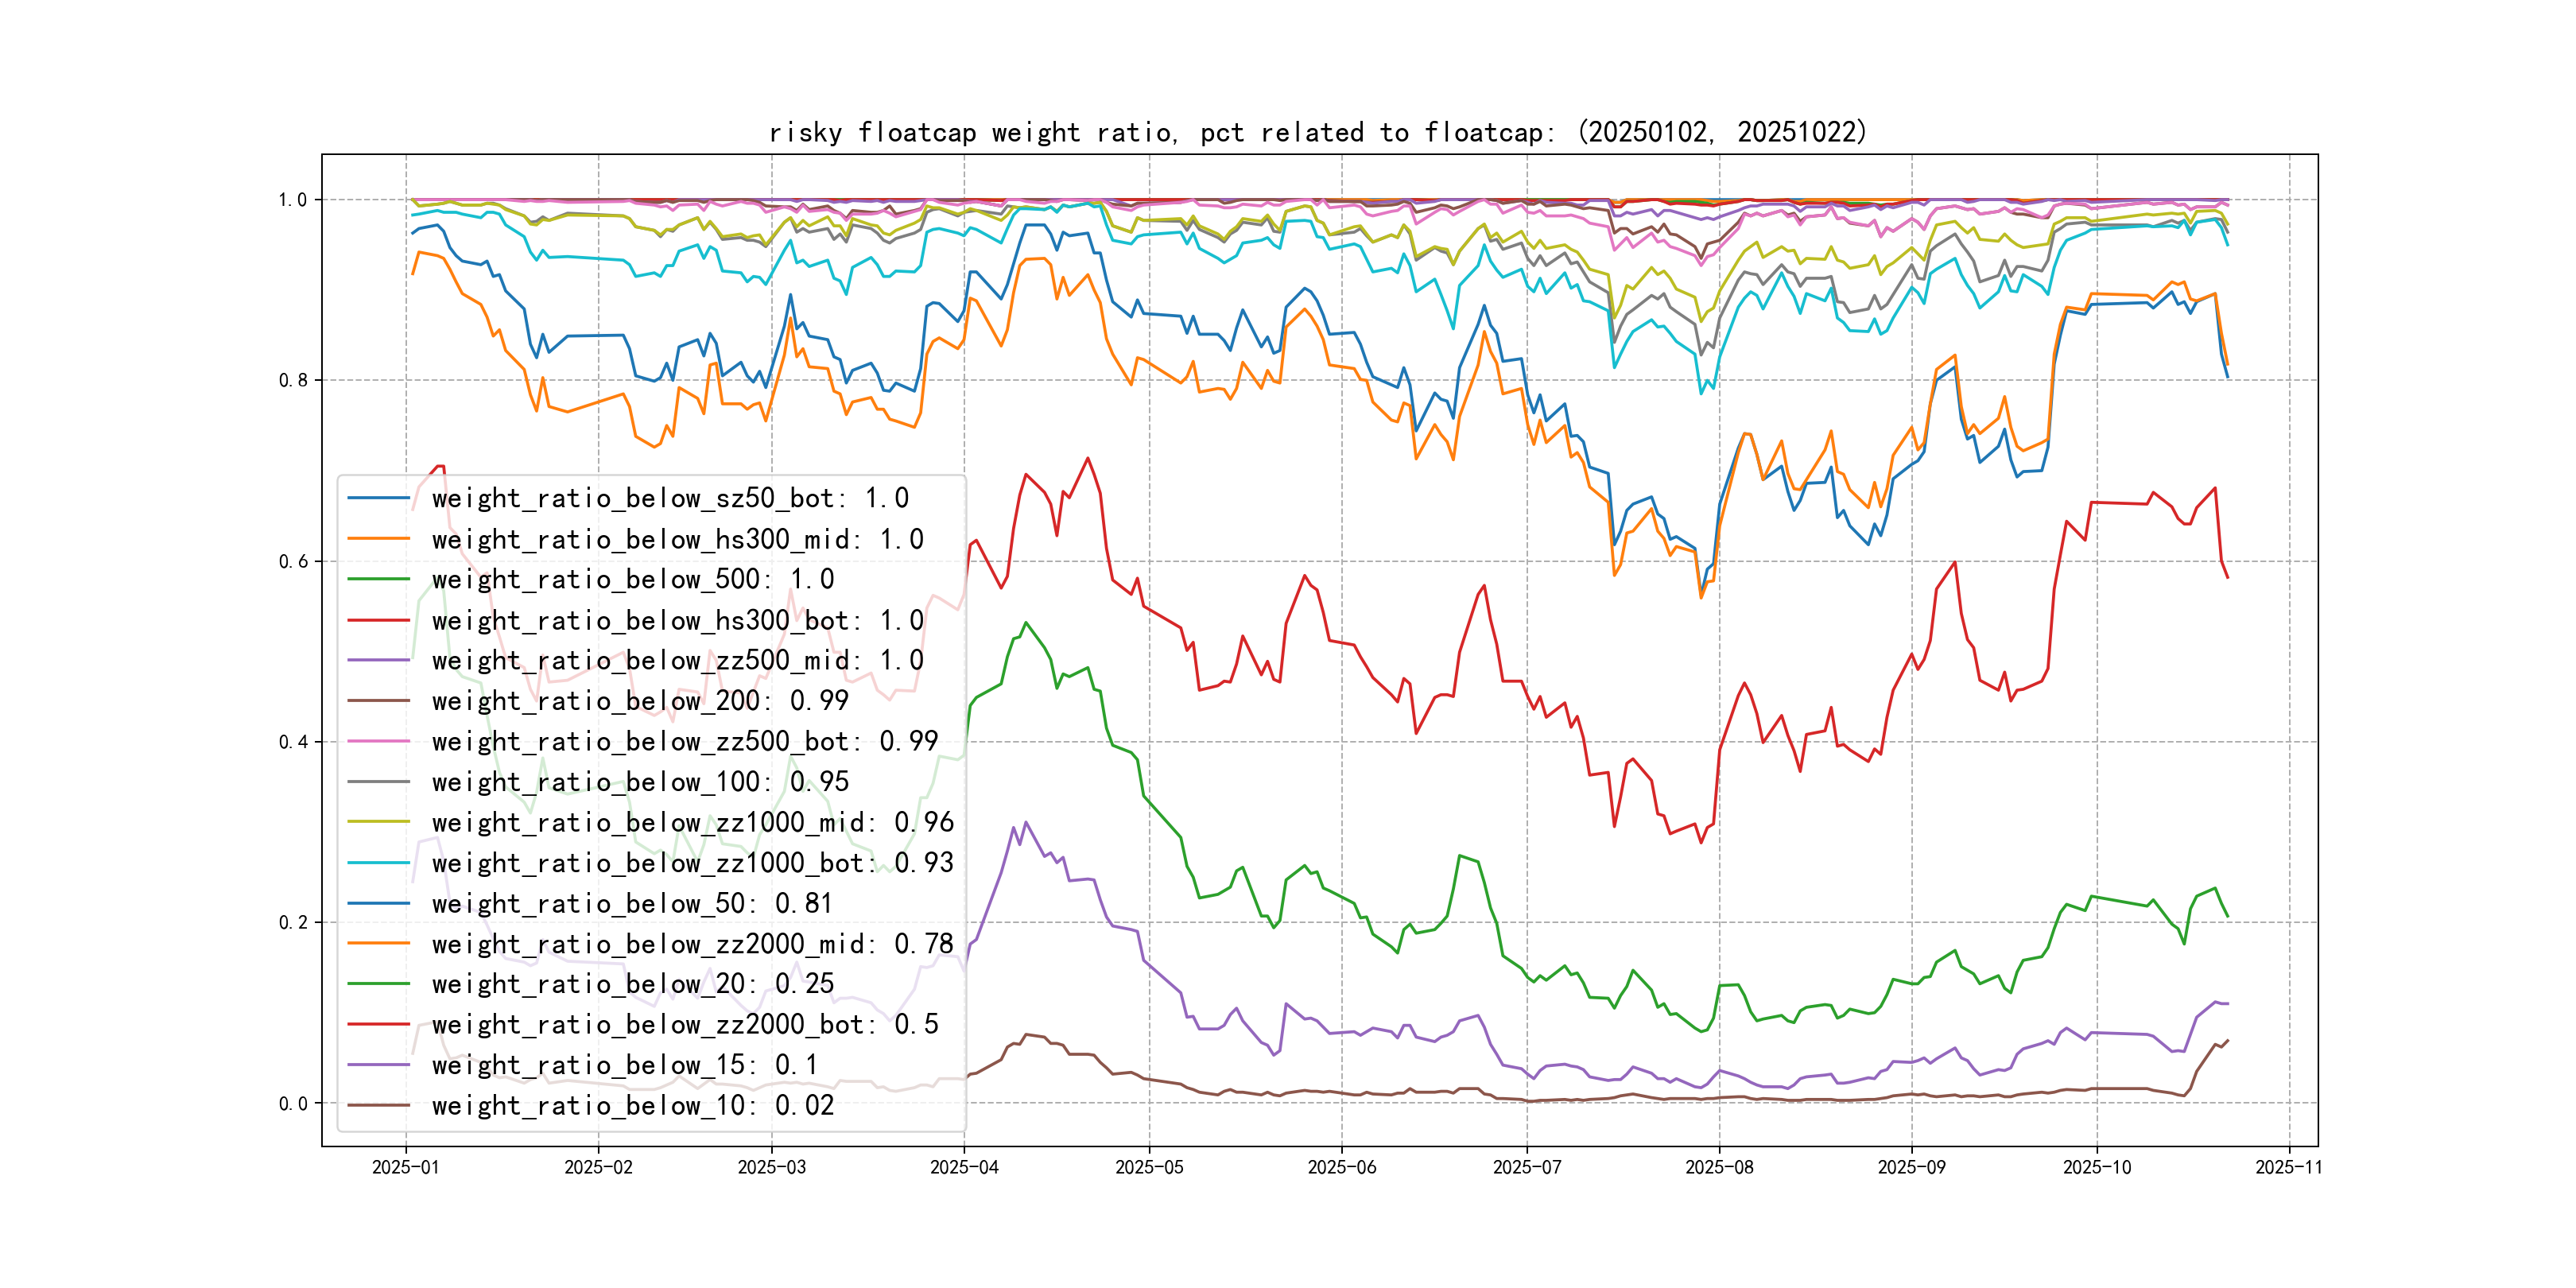The height and width of the screenshot is (1288, 2576).
Task: Click brown swatch for weight_ratio_below_10 legend
Action: (378, 1105)
